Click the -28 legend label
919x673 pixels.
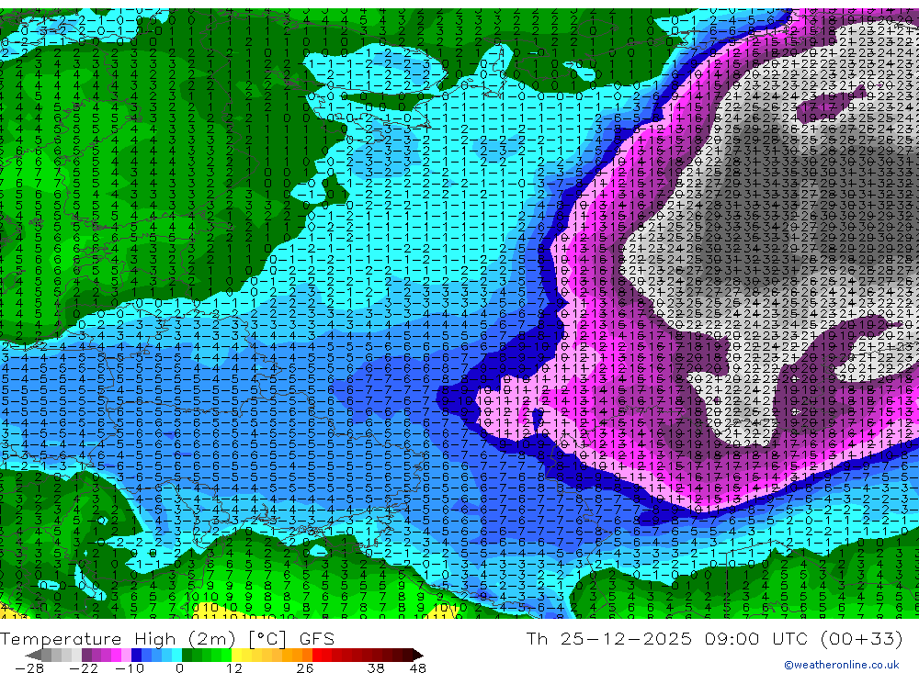click(29, 667)
